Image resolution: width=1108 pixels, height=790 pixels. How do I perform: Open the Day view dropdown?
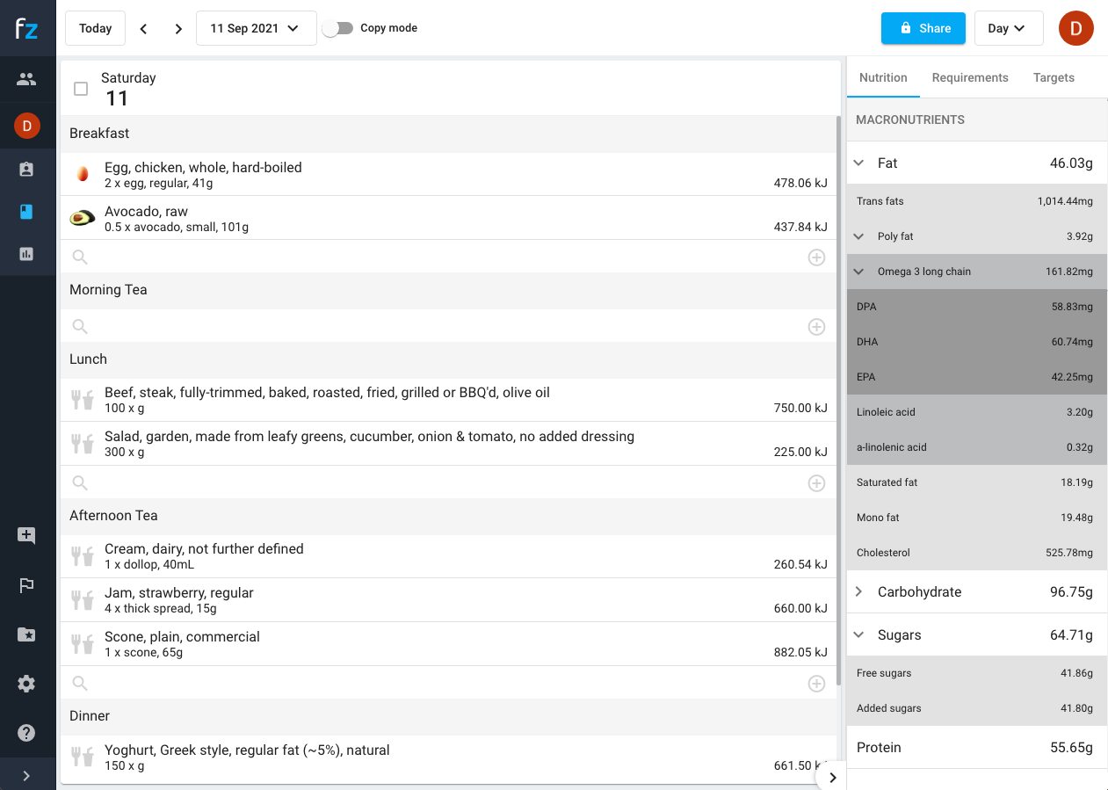pyautogui.click(x=1008, y=28)
